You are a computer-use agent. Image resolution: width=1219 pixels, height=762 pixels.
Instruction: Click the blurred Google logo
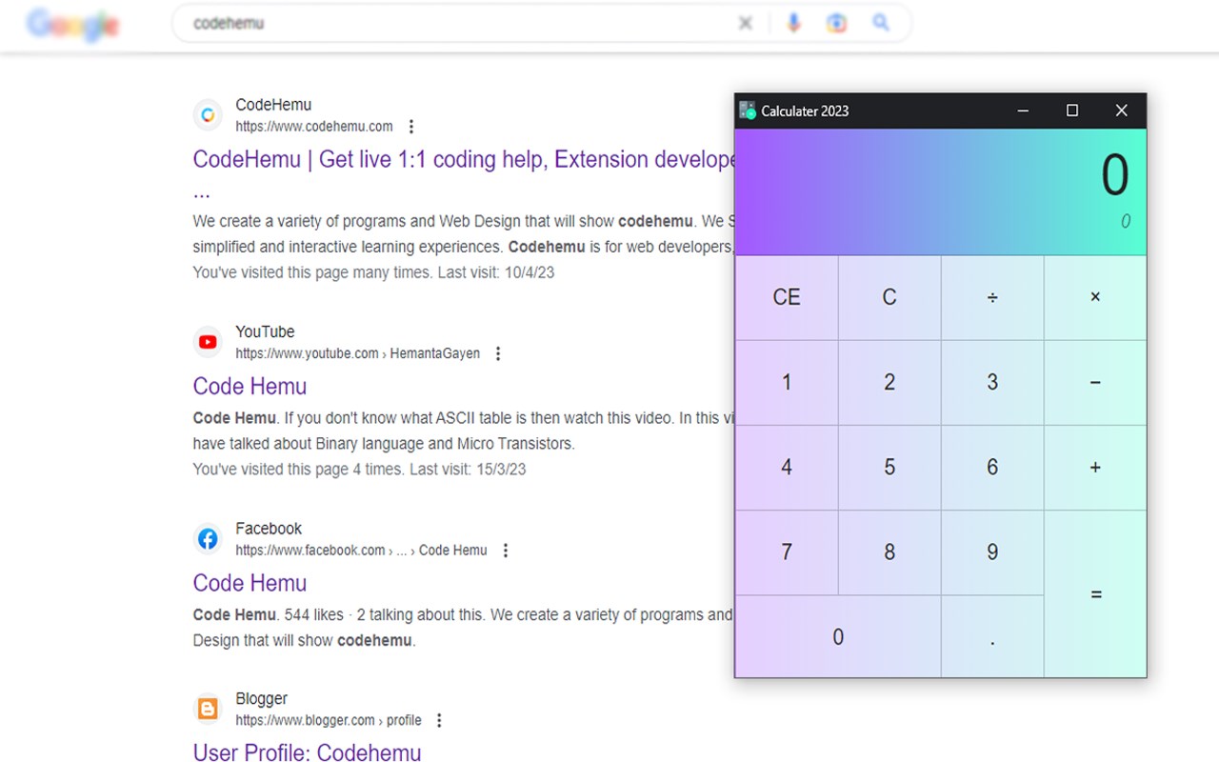coord(73,24)
